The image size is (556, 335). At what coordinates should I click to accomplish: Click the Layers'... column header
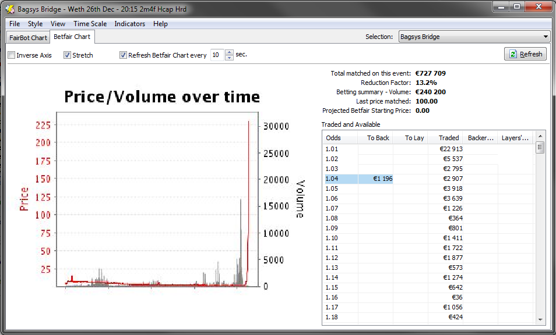point(515,138)
